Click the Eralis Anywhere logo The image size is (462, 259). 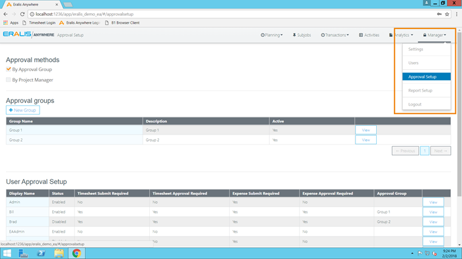click(x=28, y=34)
